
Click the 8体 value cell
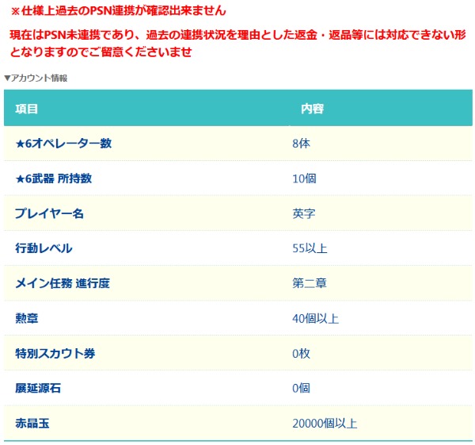point(301,144)
